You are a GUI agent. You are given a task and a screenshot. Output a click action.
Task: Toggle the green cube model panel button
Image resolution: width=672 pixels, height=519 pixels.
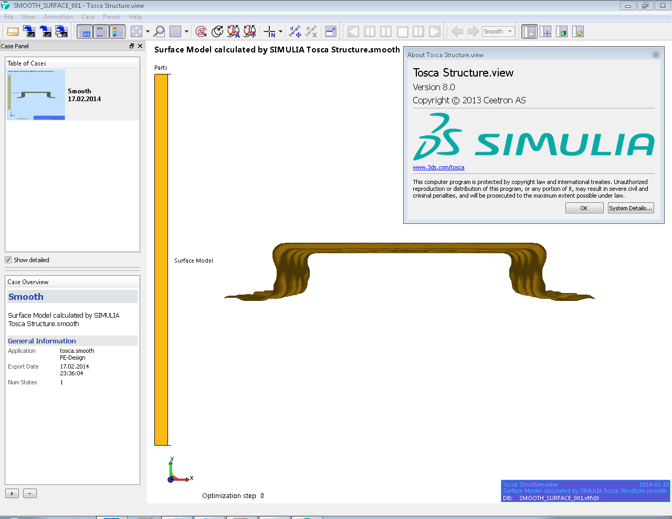click(562, 31)
